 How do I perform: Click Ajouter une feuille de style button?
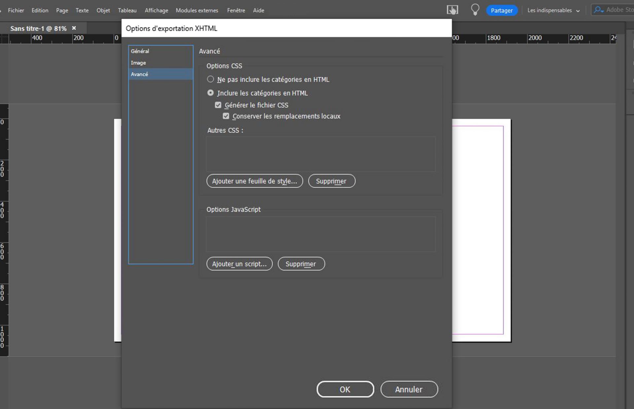tap(254, 181)
